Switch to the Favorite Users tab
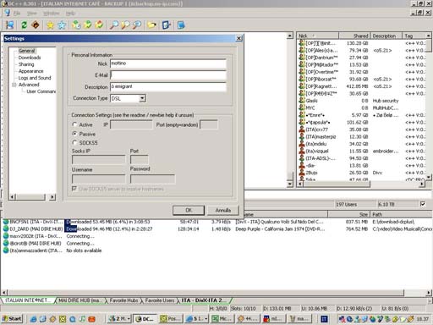Screen dimensions: 433x325 pos(160,300)
